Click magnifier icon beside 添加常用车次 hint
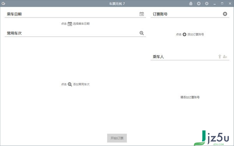 point(70,84)
